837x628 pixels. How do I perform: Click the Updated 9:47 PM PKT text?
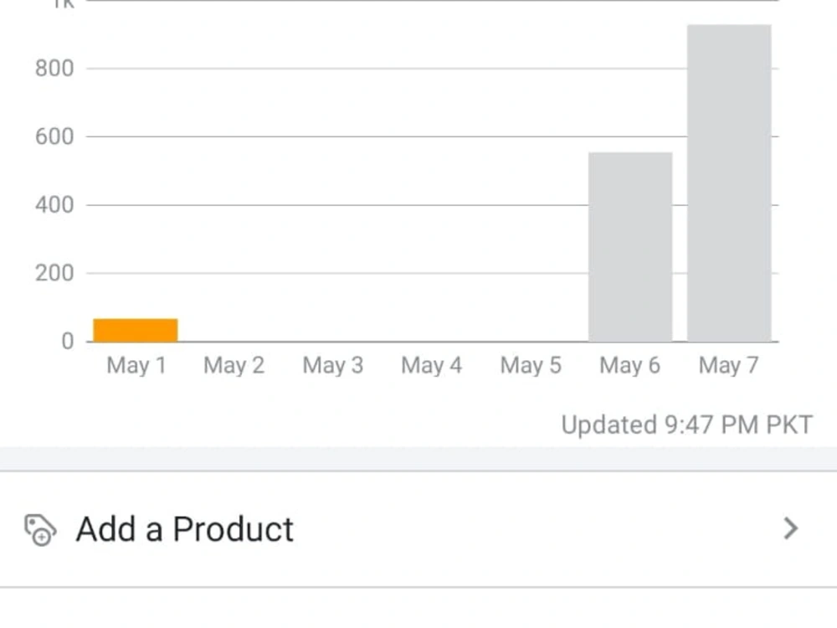(x=687, y=425)
